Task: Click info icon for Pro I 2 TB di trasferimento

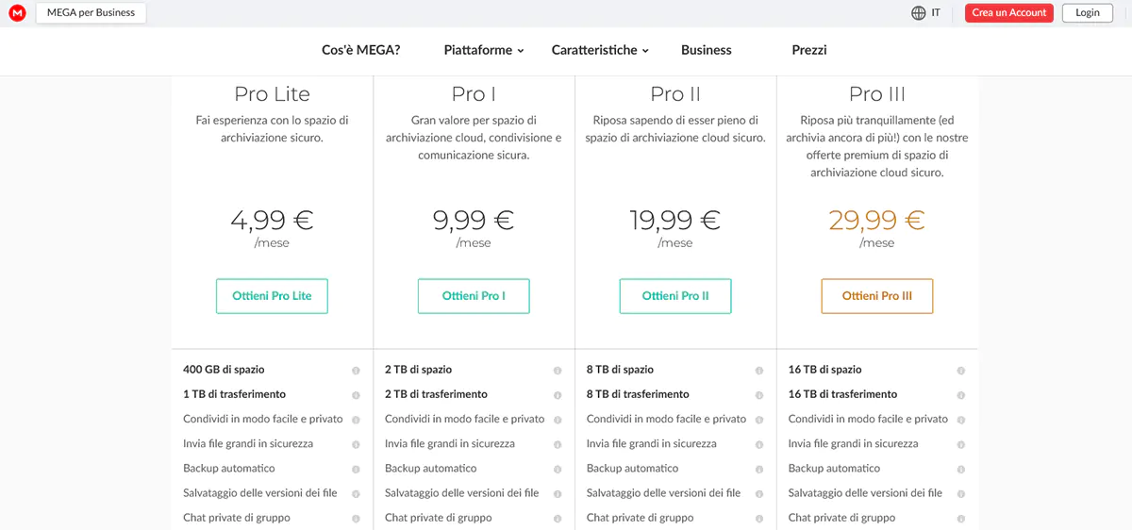Action: pyautogui.click(x=558, y=395)
